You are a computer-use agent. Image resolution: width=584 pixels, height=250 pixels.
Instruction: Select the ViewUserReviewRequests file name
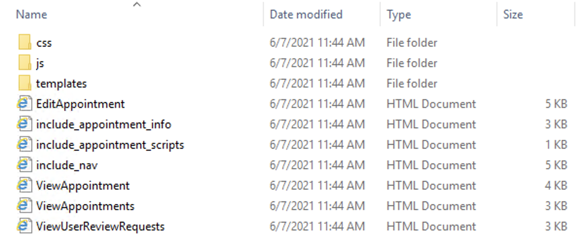click(100, 227)
